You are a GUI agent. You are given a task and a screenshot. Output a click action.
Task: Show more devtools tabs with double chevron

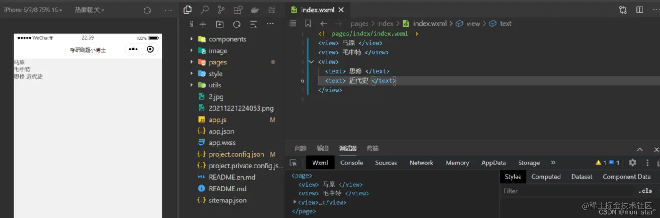553,163
